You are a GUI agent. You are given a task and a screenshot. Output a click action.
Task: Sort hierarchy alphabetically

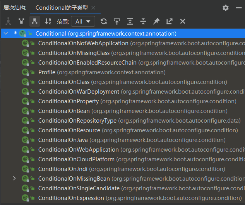click(48, 21)
